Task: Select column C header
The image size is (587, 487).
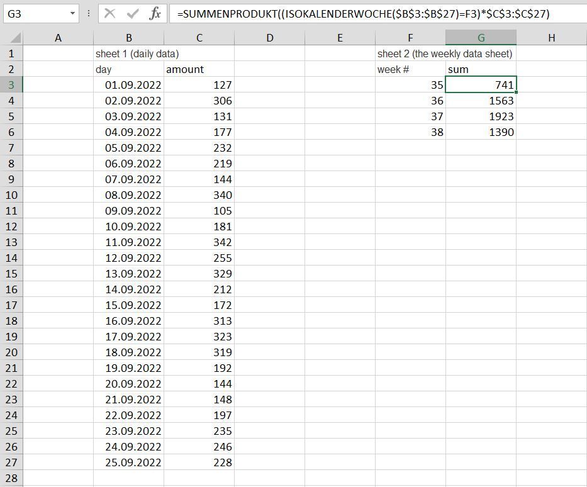Action: tap(199, 38)
